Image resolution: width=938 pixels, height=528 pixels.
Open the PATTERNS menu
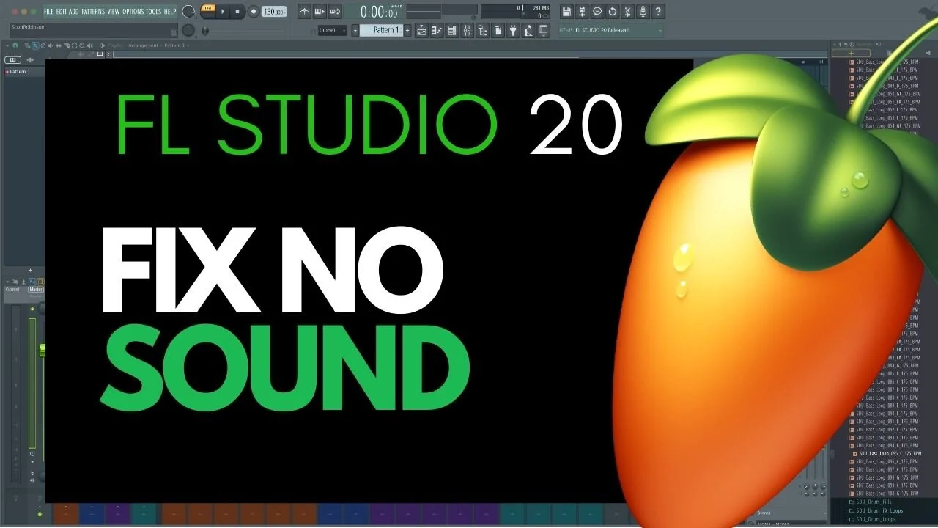pos(92,12)
